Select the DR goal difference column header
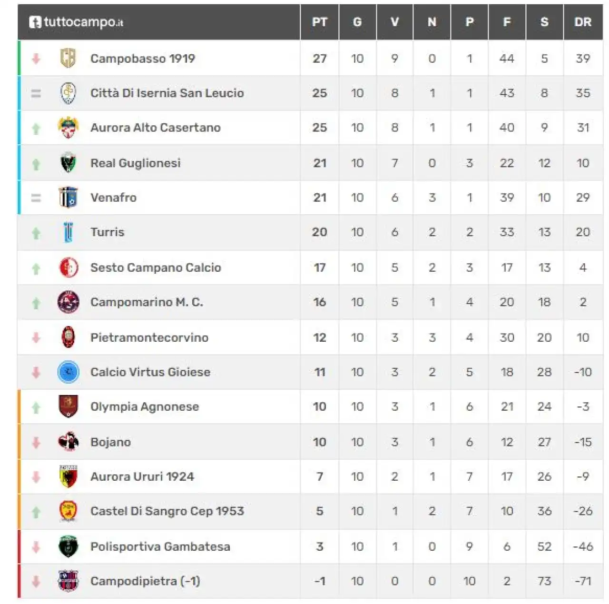Viewport: 609px width, 604px height. click(583, 22)
